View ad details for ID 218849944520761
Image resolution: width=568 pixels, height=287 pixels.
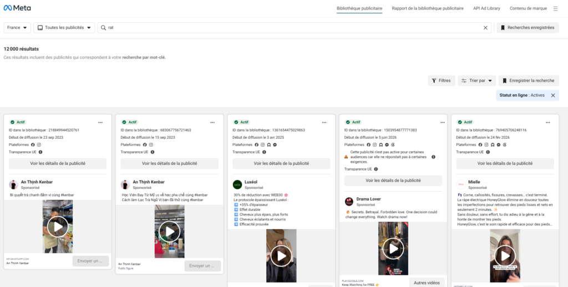tap(58, 163)
